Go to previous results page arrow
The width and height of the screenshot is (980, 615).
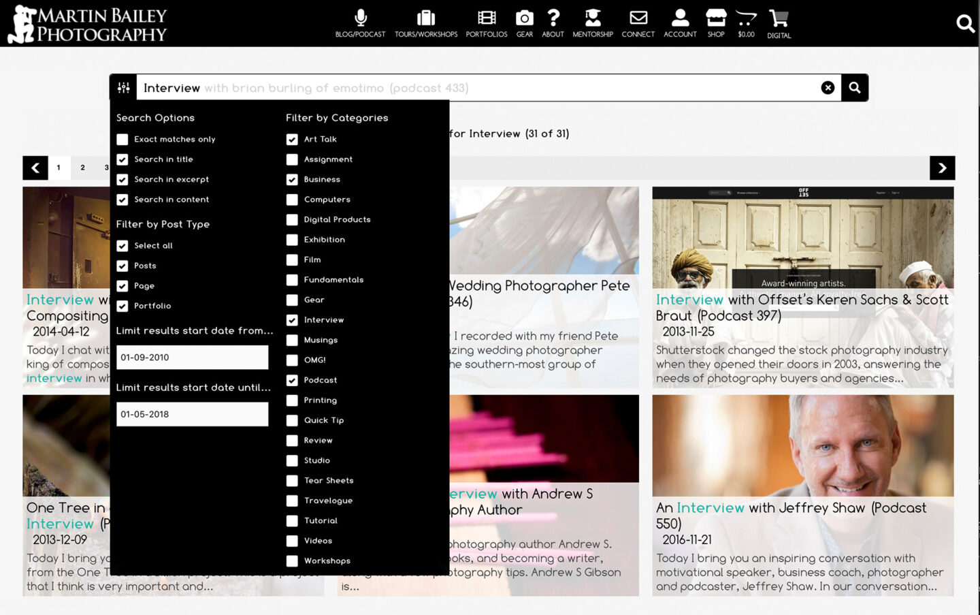tap(35, 168)
